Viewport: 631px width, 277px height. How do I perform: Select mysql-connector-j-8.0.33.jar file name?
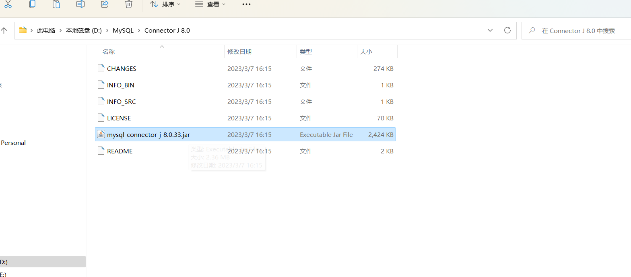148,135
